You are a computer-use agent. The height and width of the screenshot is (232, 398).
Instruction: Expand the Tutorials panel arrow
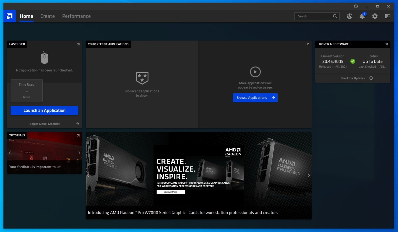78,135
